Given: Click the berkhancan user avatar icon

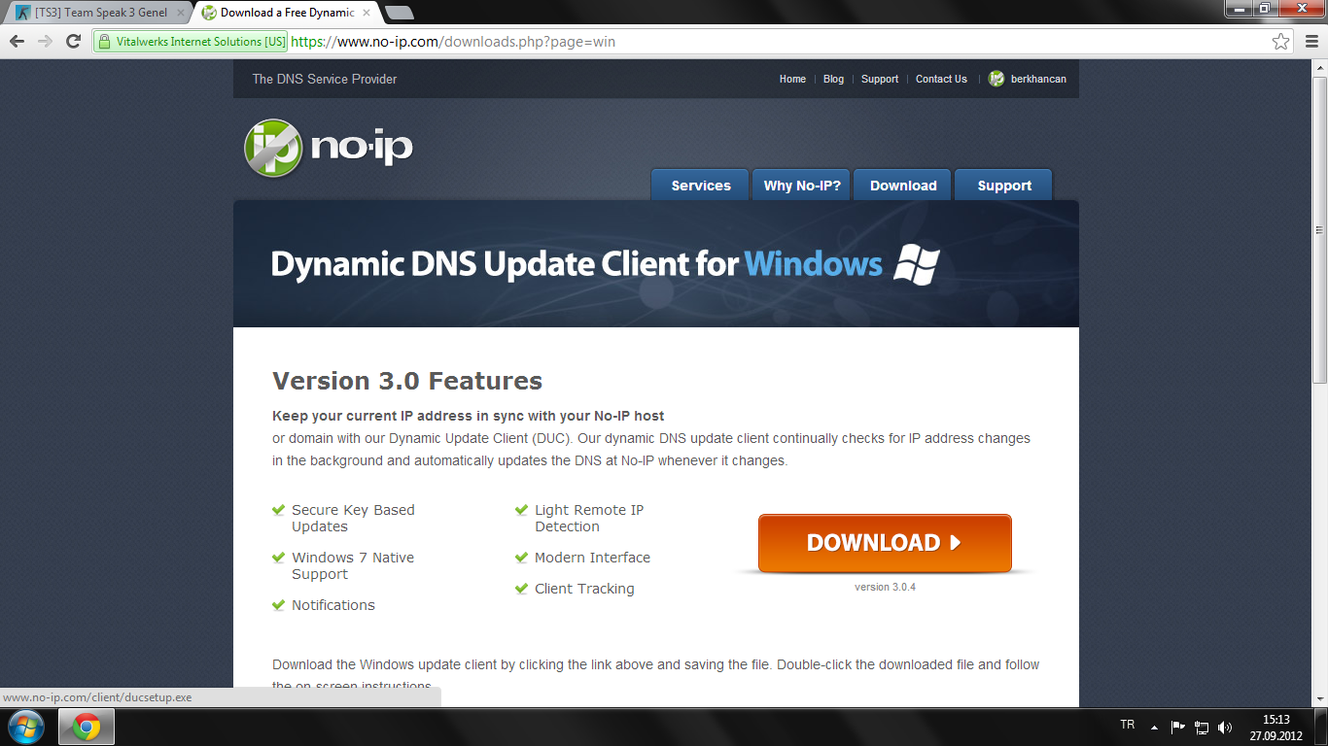Looking at the screenshot, I should [x=996, y=79].
